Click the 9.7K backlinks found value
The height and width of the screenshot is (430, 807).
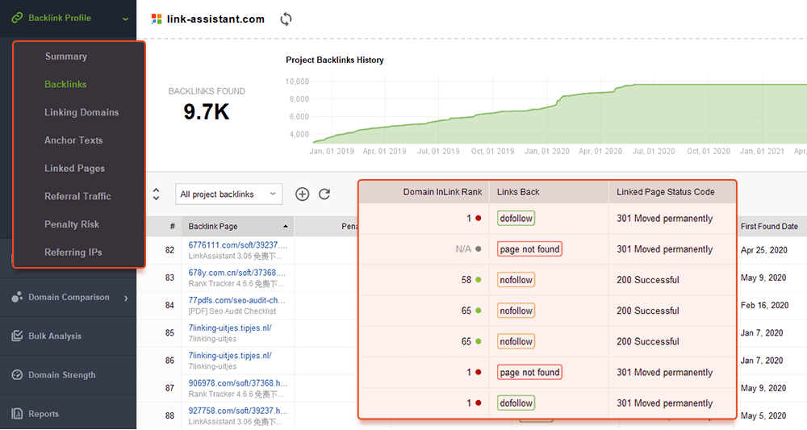[x=207, y=111]
